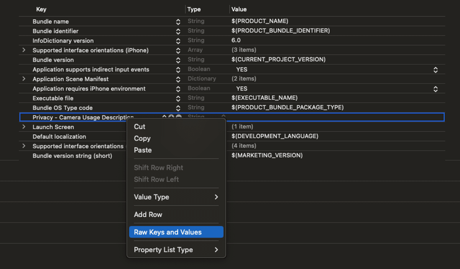This screenshot has height=269, width=460.
Task: Toggle YES value for indirect input events
Action: [x=435, y=69]
